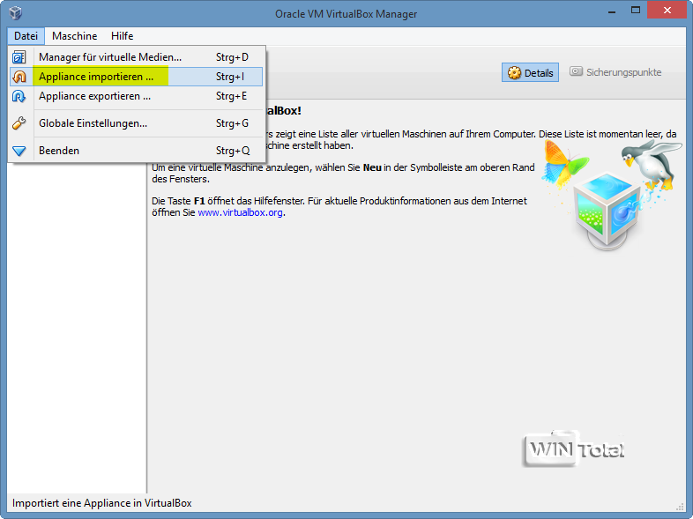
Task: Click the bold F1 in the help text
Action: pos(199,201)
